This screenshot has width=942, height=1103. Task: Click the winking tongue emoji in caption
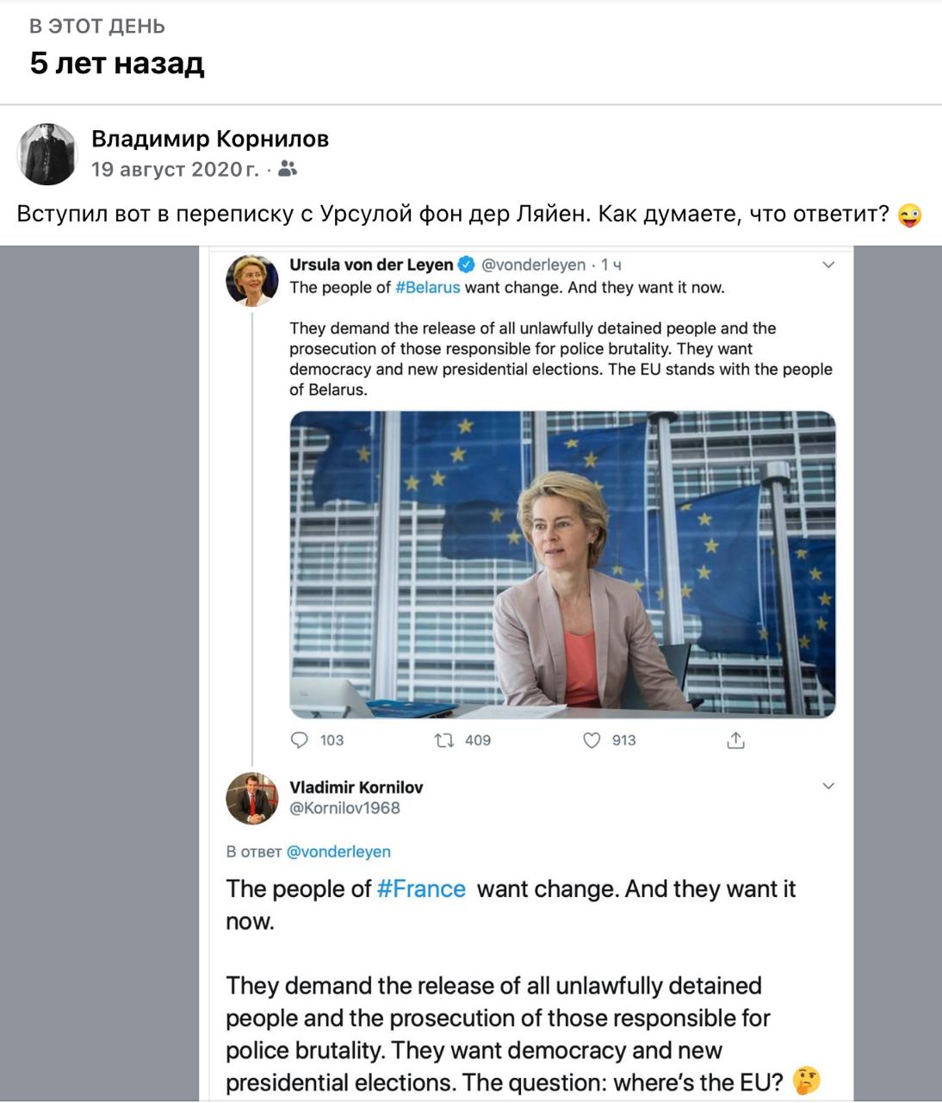click(909, 215)
